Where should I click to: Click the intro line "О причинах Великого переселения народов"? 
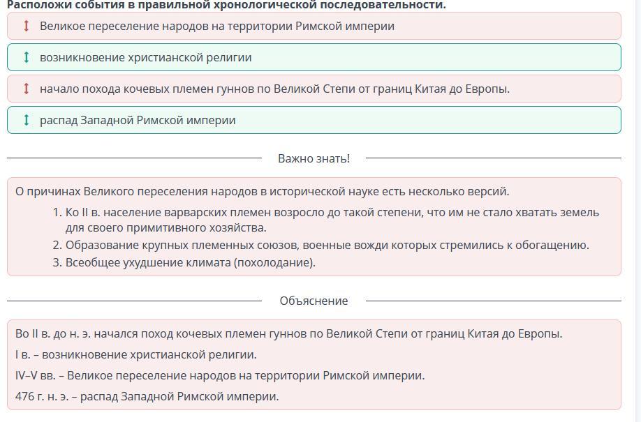point(263,191)
